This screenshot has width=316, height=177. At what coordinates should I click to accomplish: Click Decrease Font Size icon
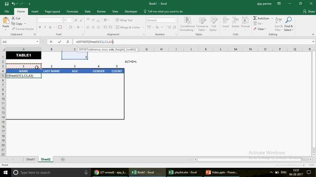(81, 20)
